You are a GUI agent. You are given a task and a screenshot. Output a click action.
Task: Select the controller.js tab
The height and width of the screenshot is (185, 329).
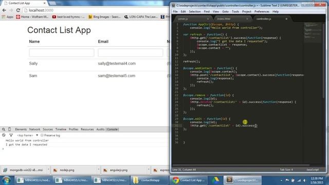(264, 19)
